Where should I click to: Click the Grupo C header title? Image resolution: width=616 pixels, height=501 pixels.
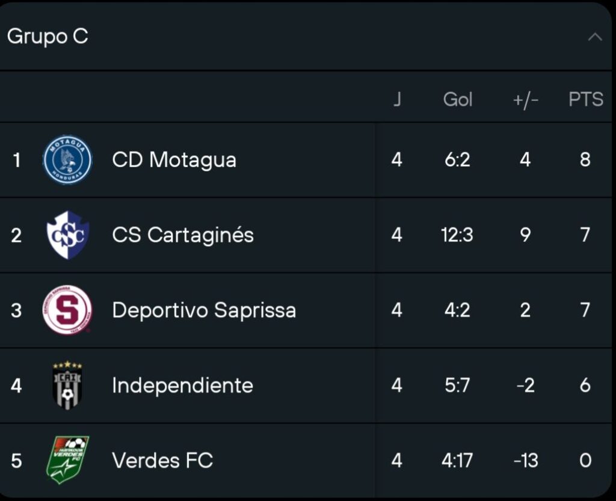click(x=48, y=37)
